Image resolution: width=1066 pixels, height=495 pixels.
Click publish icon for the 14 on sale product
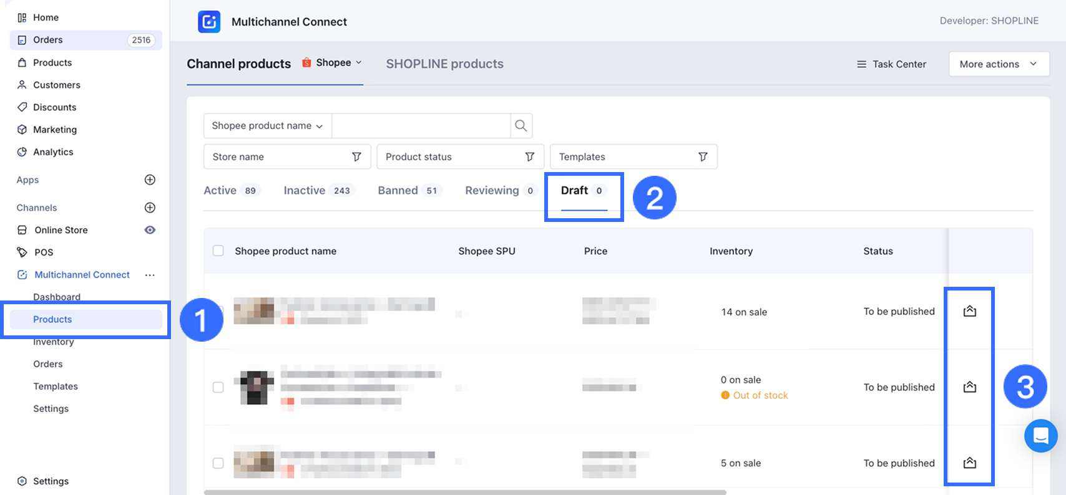[x=969, y=311]
